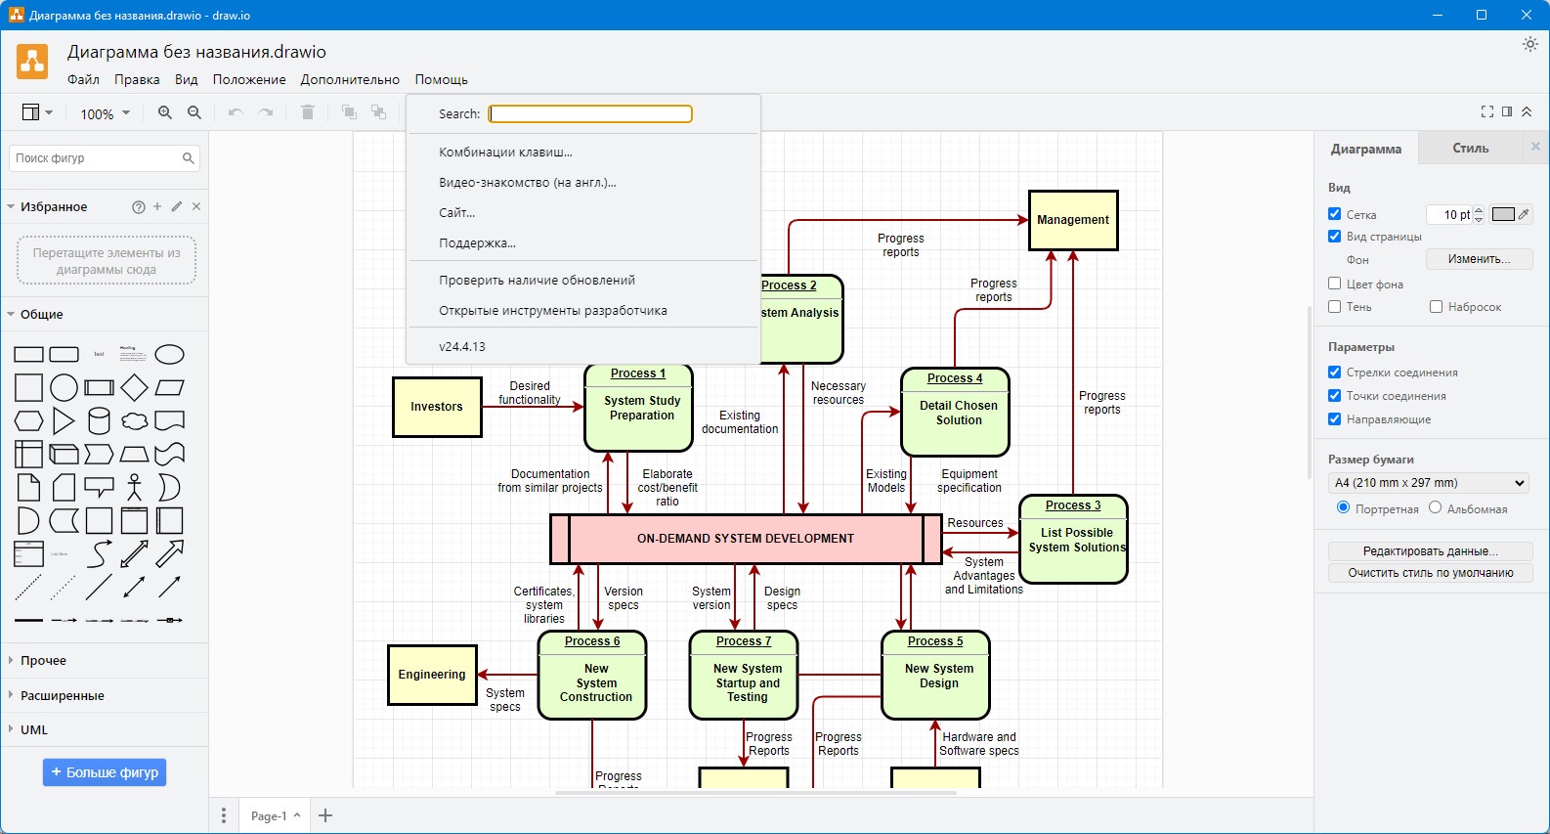Select the actor stick figure shape
This screenshot has width=1550, height=834.
click(134, 488)
